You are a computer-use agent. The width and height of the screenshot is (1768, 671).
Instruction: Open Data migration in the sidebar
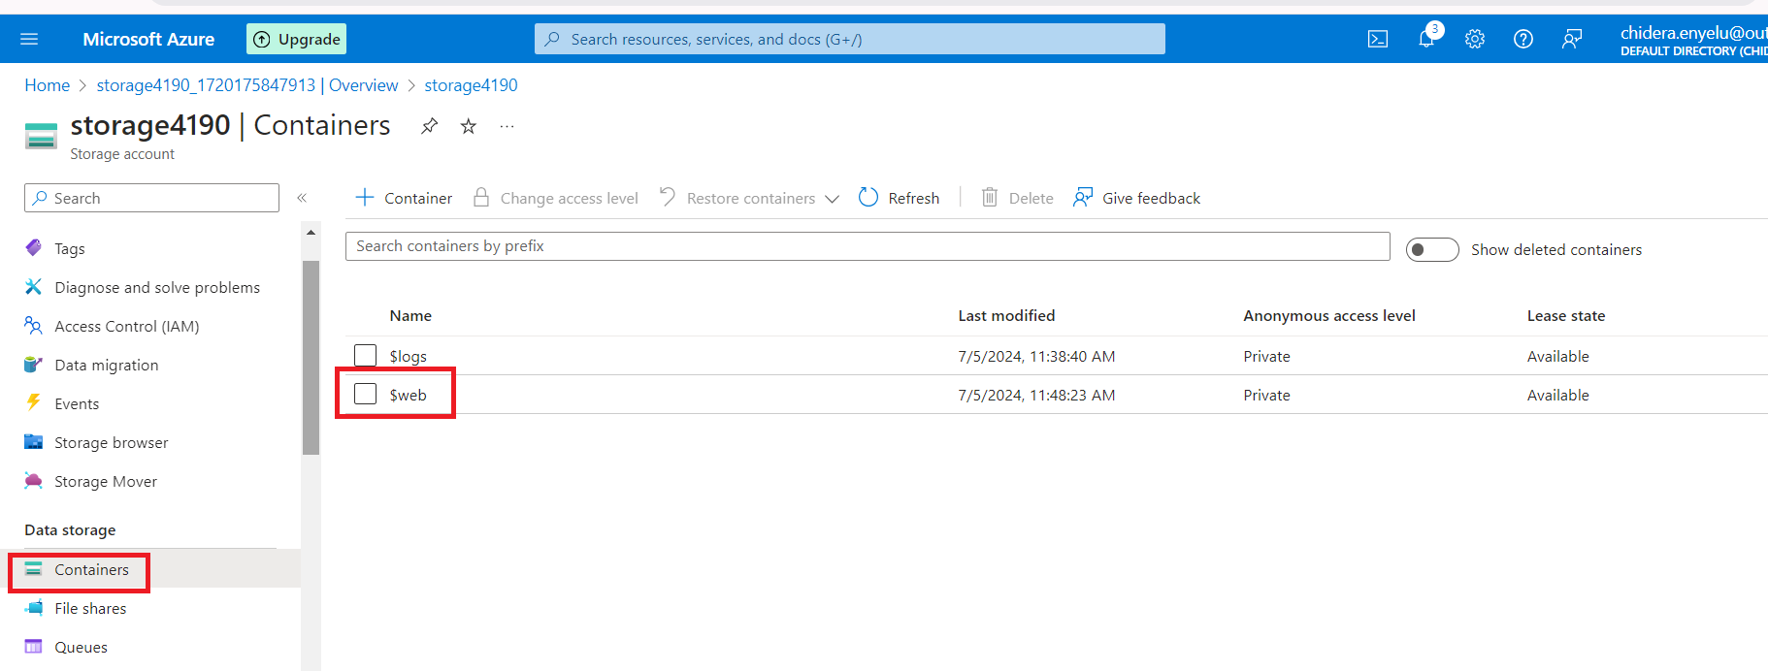pyautogui.click(x=107, y=365)
